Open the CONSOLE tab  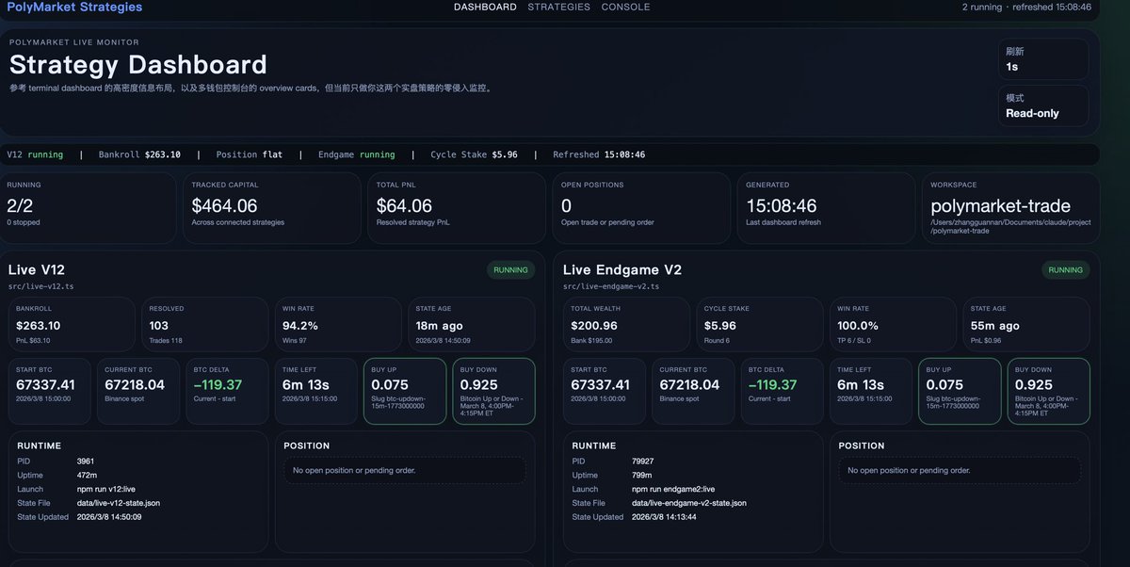(625, 7)
